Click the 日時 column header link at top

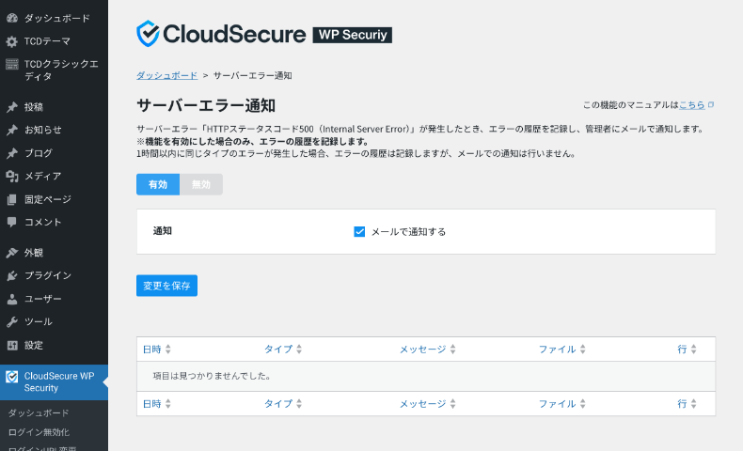click(x=152, y=350)
